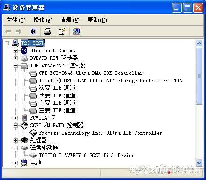Expand the DVD/CD-ROM drives node
Image resolution: width=206 pixels, height=180 pixels.
(x=15, y=58)
